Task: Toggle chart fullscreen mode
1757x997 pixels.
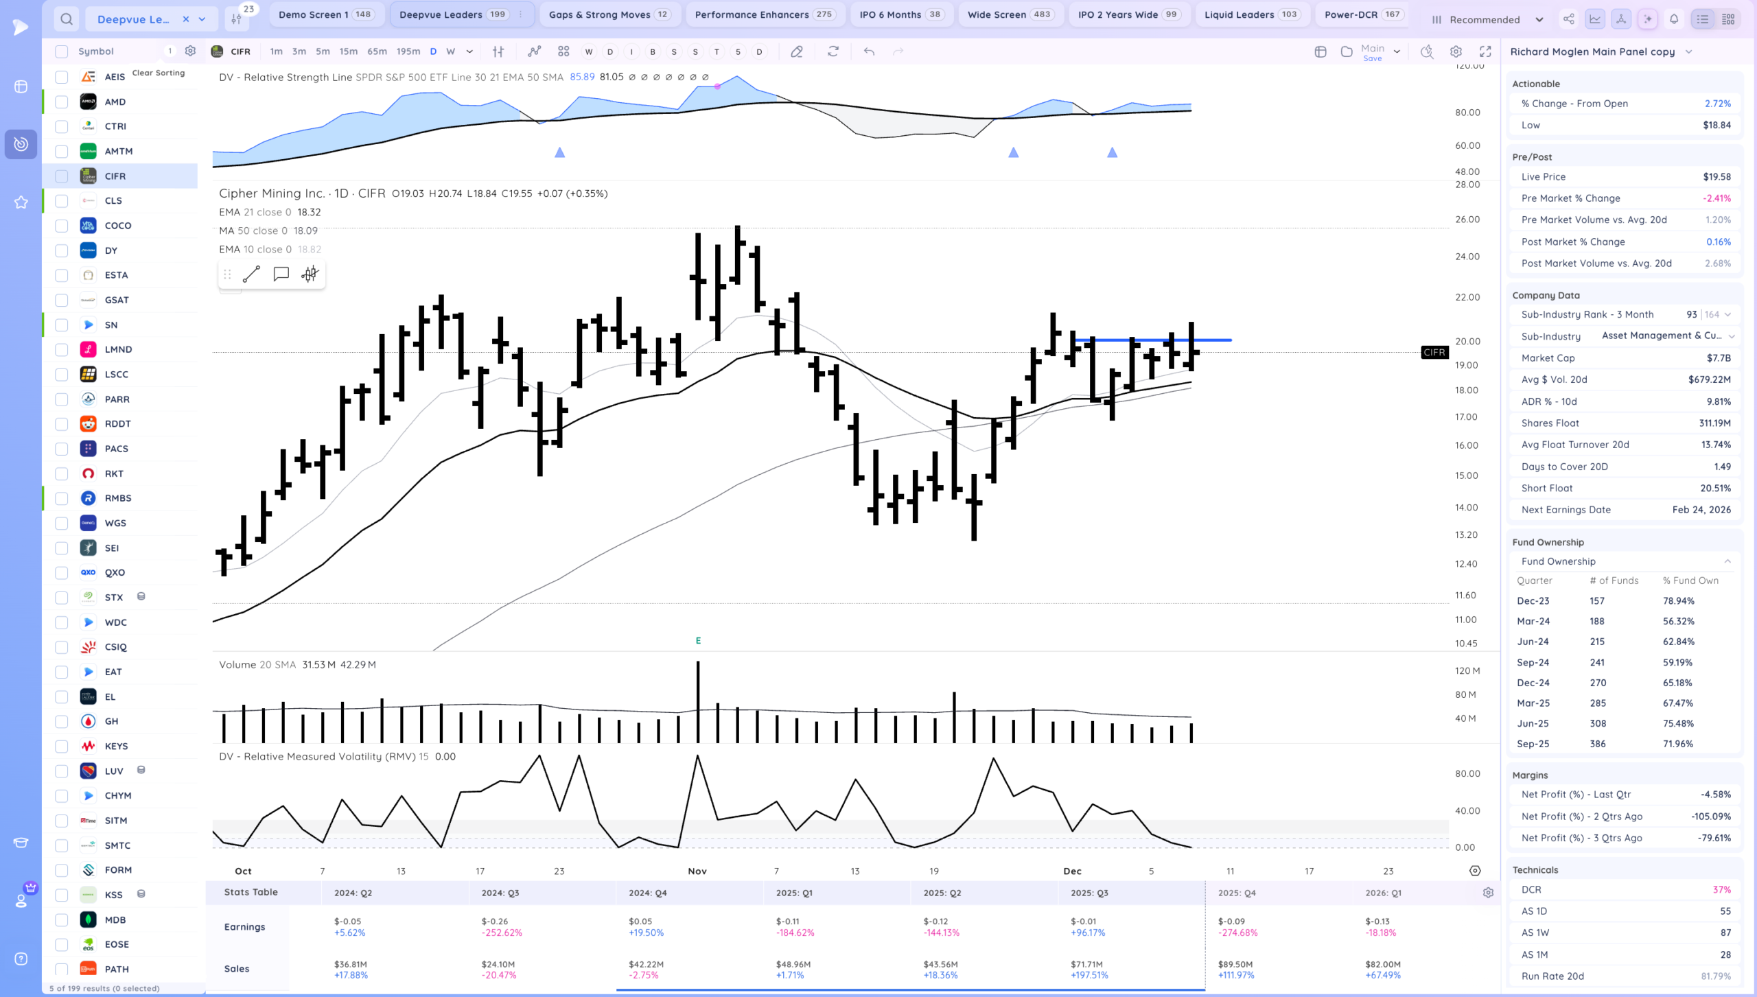Action: (x=1485, y=51)
